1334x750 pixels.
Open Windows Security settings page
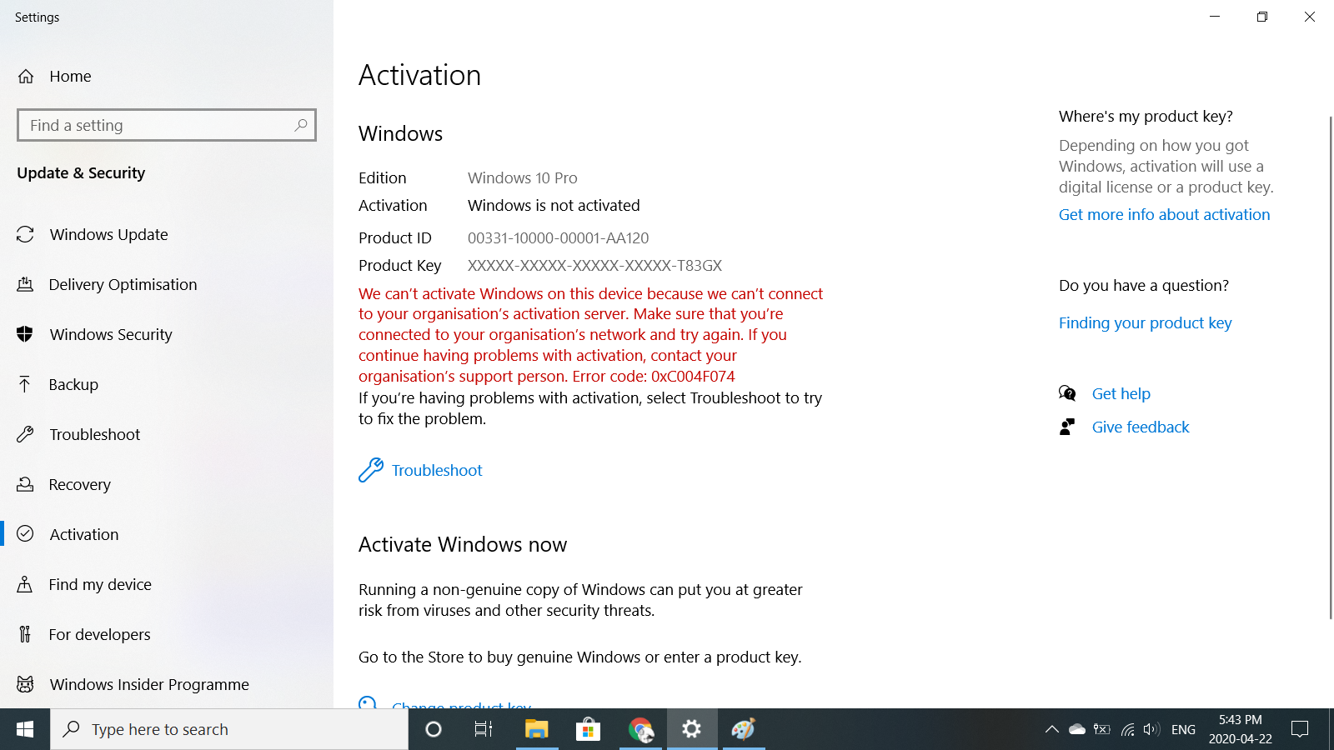[167, 335]
